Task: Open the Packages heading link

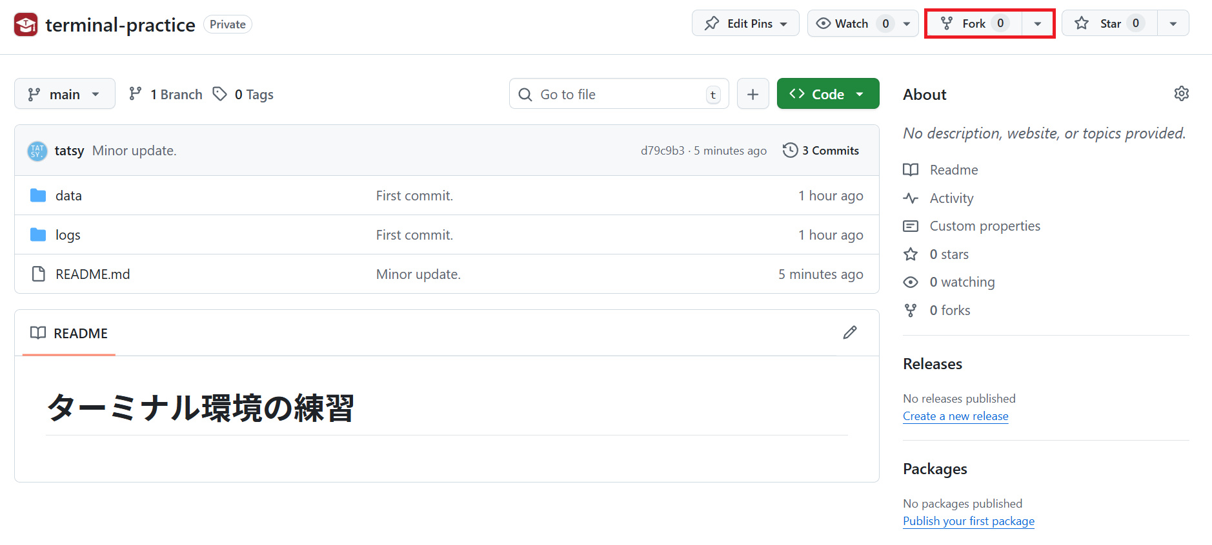Action: [934, 469]
